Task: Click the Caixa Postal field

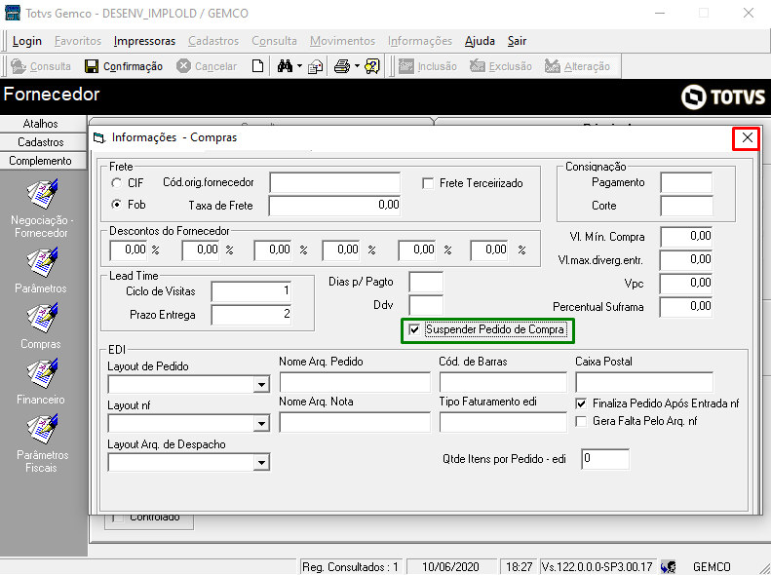Action: (x=644, y=382)
